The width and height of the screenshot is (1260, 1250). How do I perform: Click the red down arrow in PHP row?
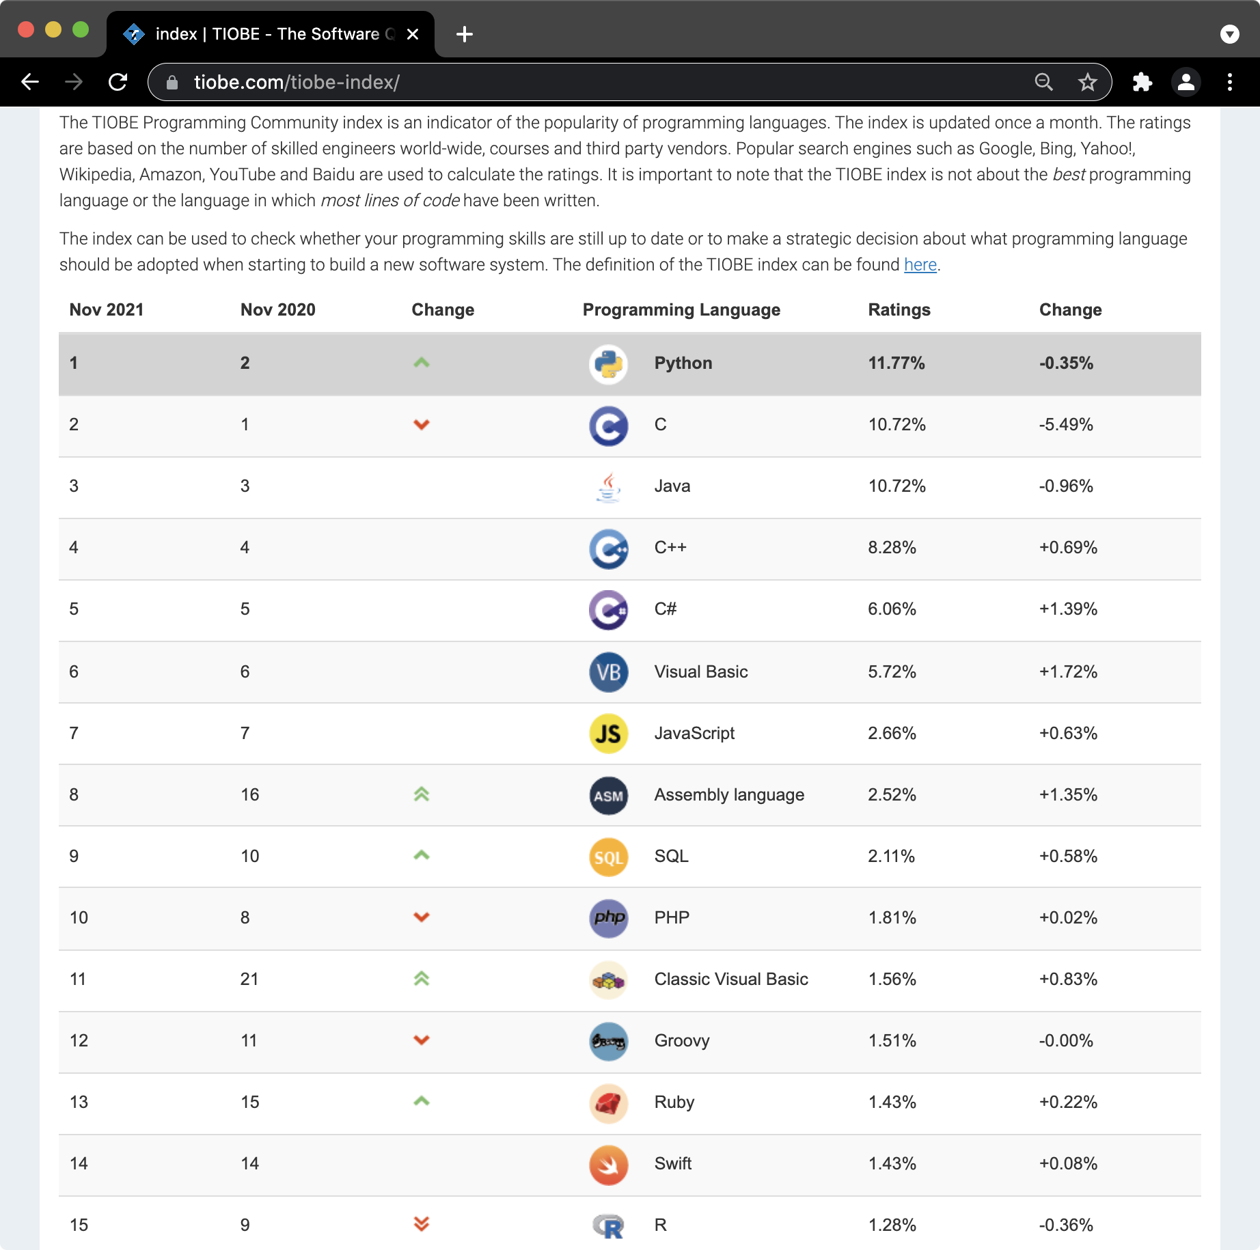[422, 917]
